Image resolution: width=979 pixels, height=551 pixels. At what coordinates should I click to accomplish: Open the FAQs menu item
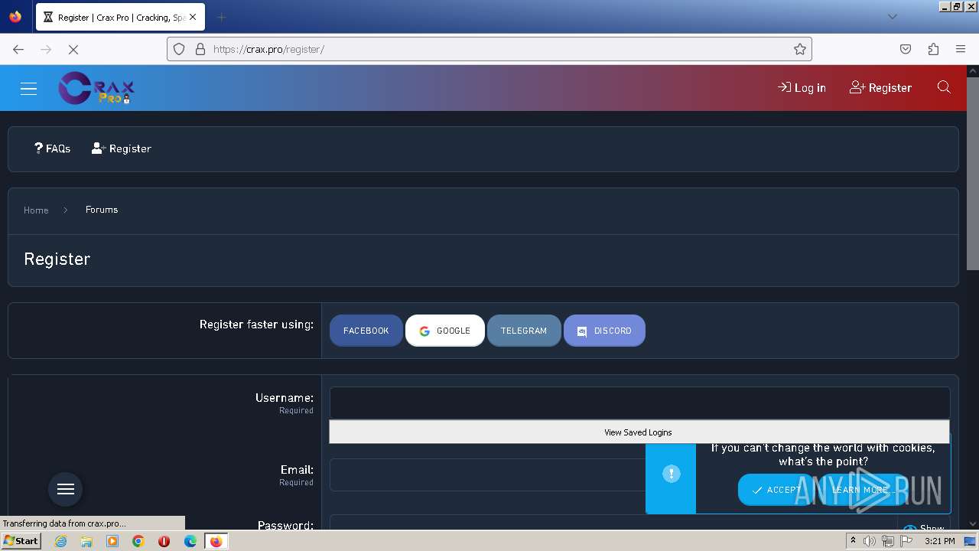tap(52, 148)
